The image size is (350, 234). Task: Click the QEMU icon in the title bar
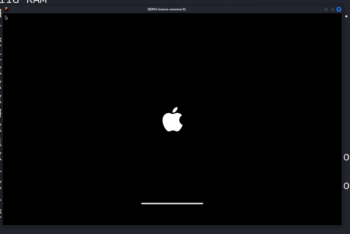[7, 9]
